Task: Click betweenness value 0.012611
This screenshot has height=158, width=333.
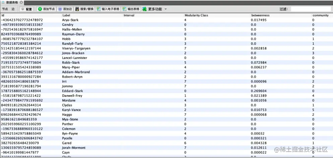Action: (x=259, y=148)
